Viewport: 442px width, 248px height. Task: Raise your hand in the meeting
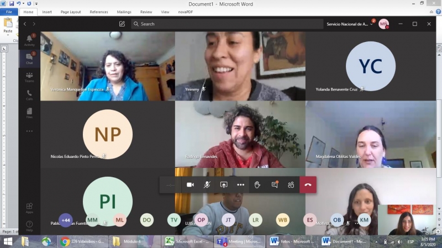point(257,185)
